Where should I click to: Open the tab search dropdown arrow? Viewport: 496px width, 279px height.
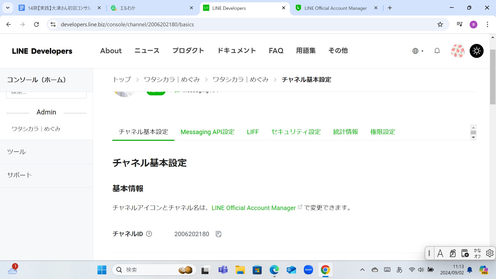pyautogui.click(x=8, y=8)
